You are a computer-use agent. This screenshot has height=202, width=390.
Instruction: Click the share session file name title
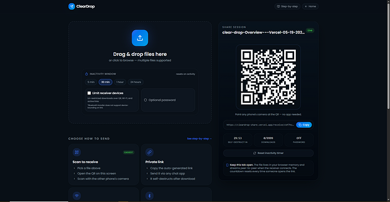click(x=264, y=32)
